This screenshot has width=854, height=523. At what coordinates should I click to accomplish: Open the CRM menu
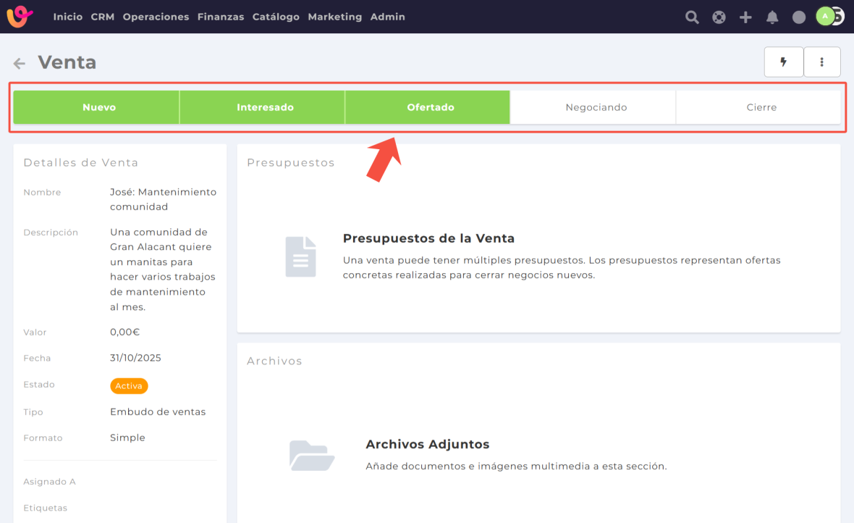pyautogui.click(x=103, y=17)
